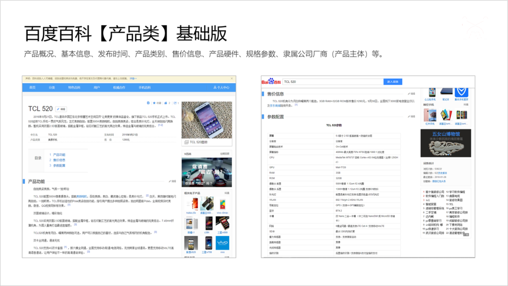
Task: Open hot search item 十大装饰公司排
Action: (x=459, y=229)
